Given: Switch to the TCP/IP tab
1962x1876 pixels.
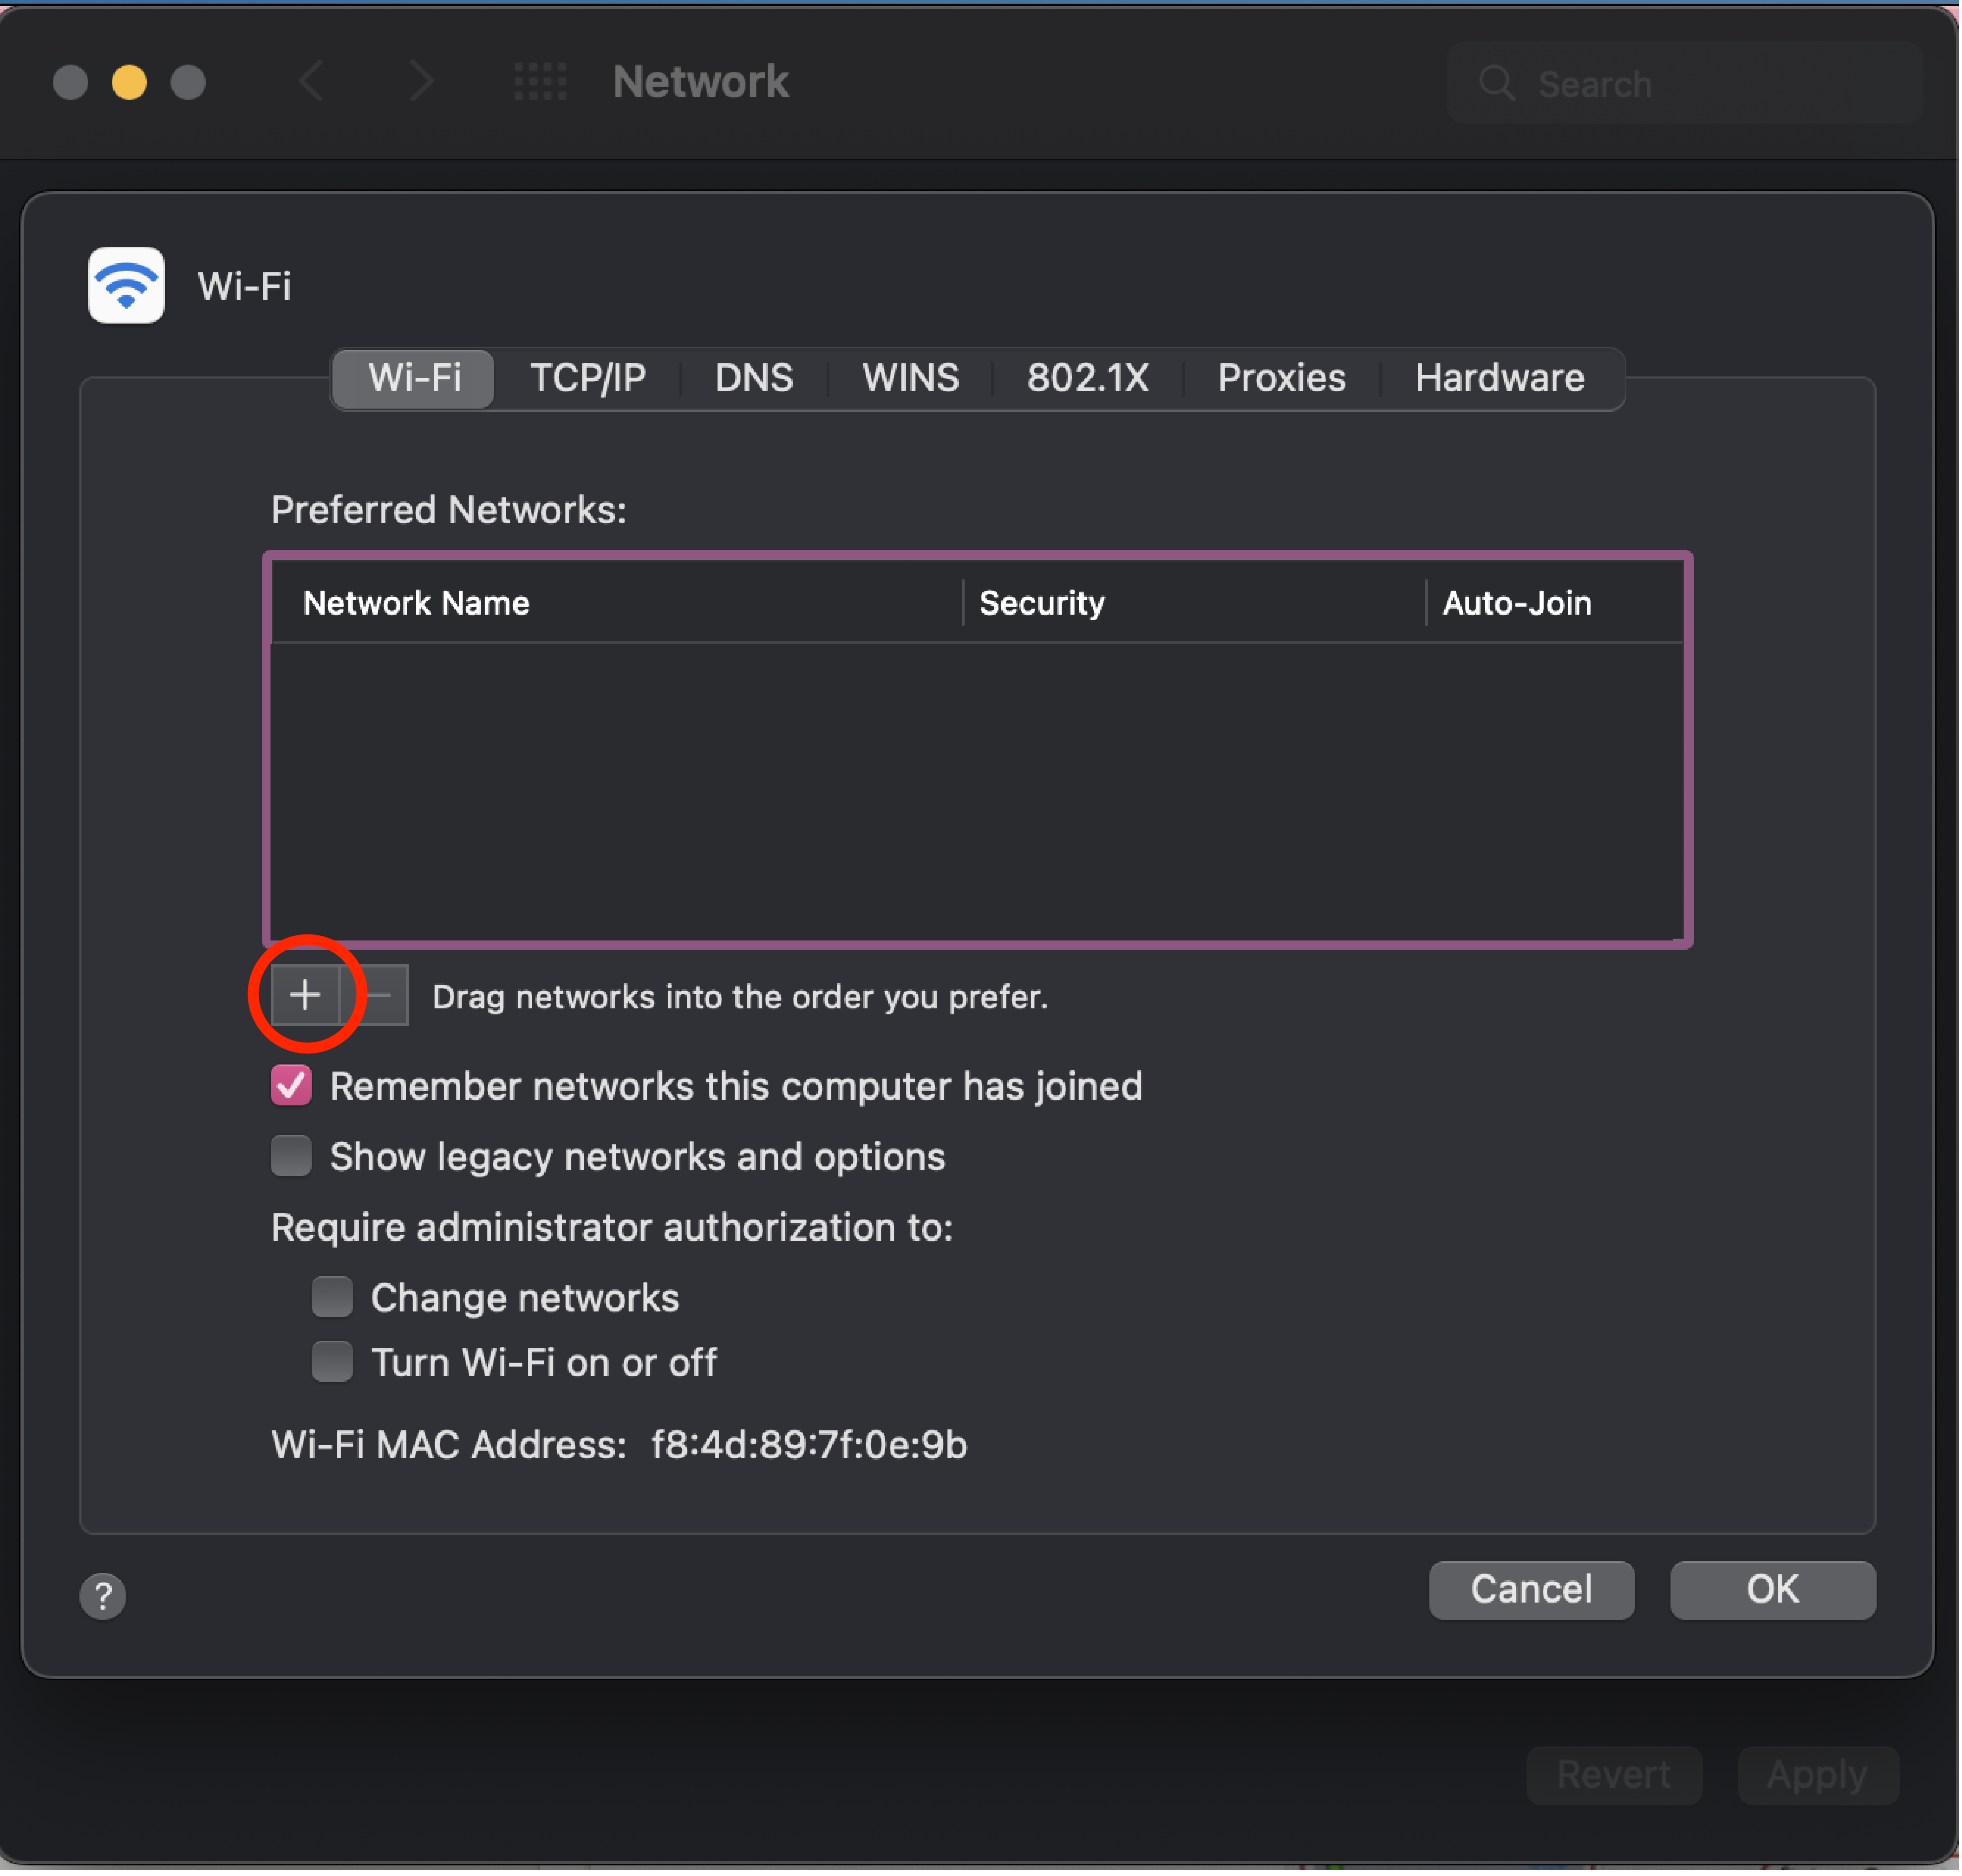Looking at the screenshot, I should point(587,378).
